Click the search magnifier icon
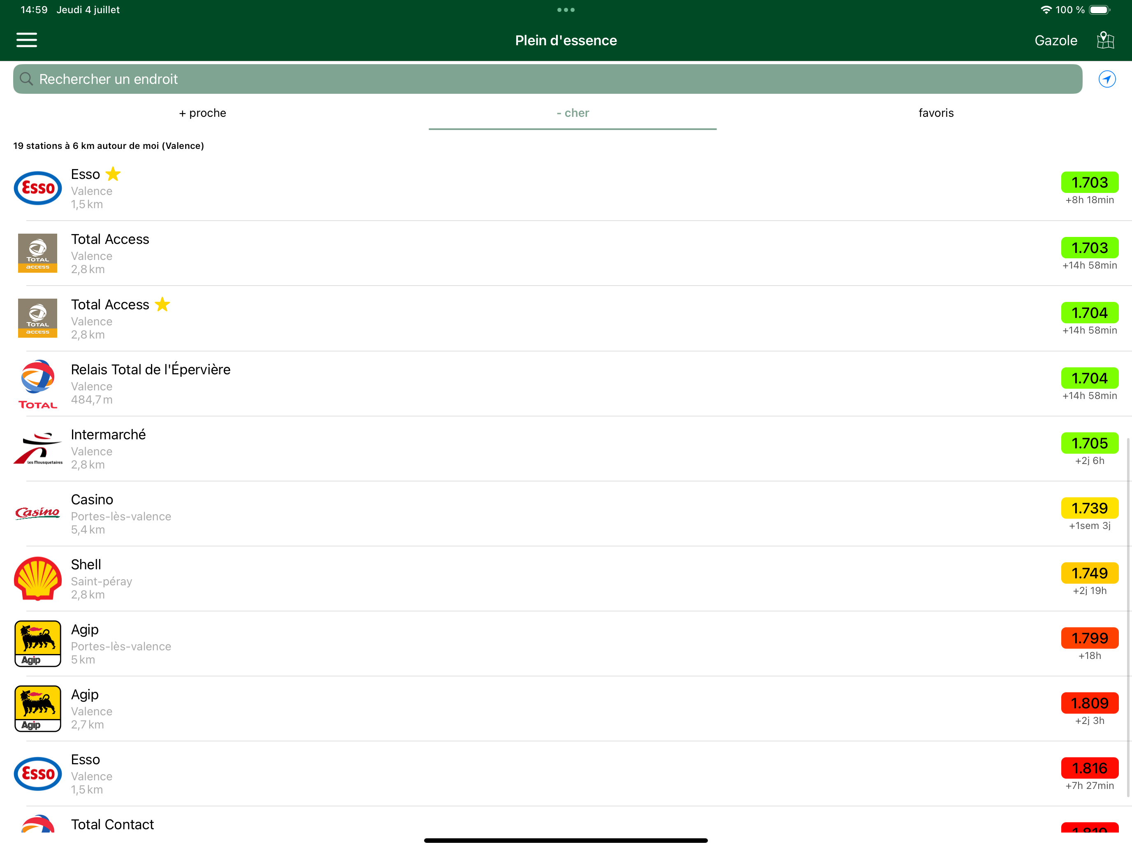This screenshot has height=849, width=1132. tap(26, 79)
